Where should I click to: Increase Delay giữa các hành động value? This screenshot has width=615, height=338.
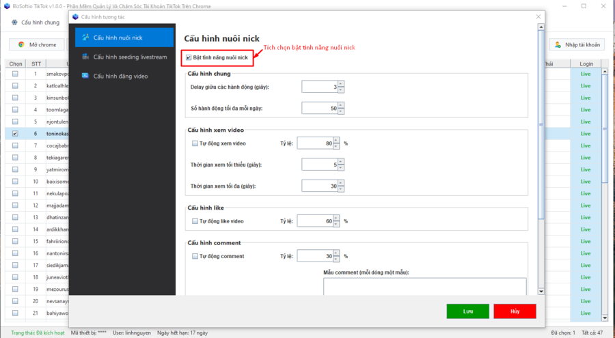point(340,84)
